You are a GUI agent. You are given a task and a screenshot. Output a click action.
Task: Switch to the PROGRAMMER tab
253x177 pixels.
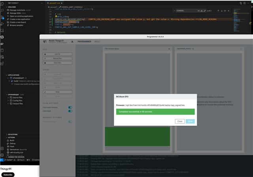pos(84,41)
